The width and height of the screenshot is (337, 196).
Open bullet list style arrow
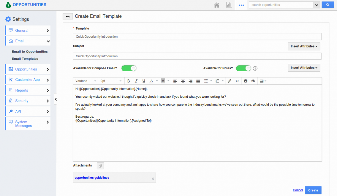pyautogui.click(x=211, y=81)
